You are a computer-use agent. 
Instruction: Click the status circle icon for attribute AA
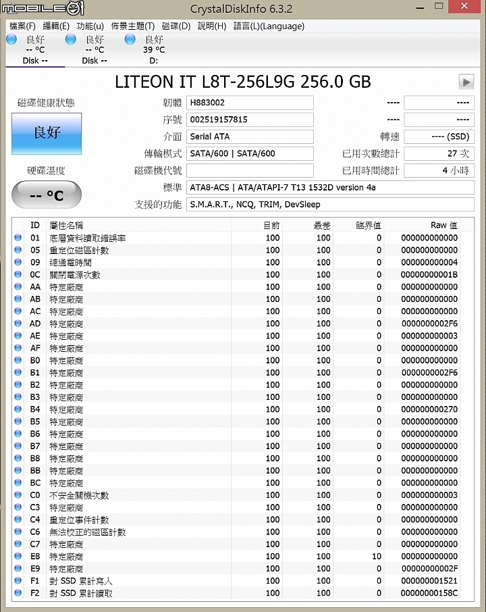coord(18,286)
